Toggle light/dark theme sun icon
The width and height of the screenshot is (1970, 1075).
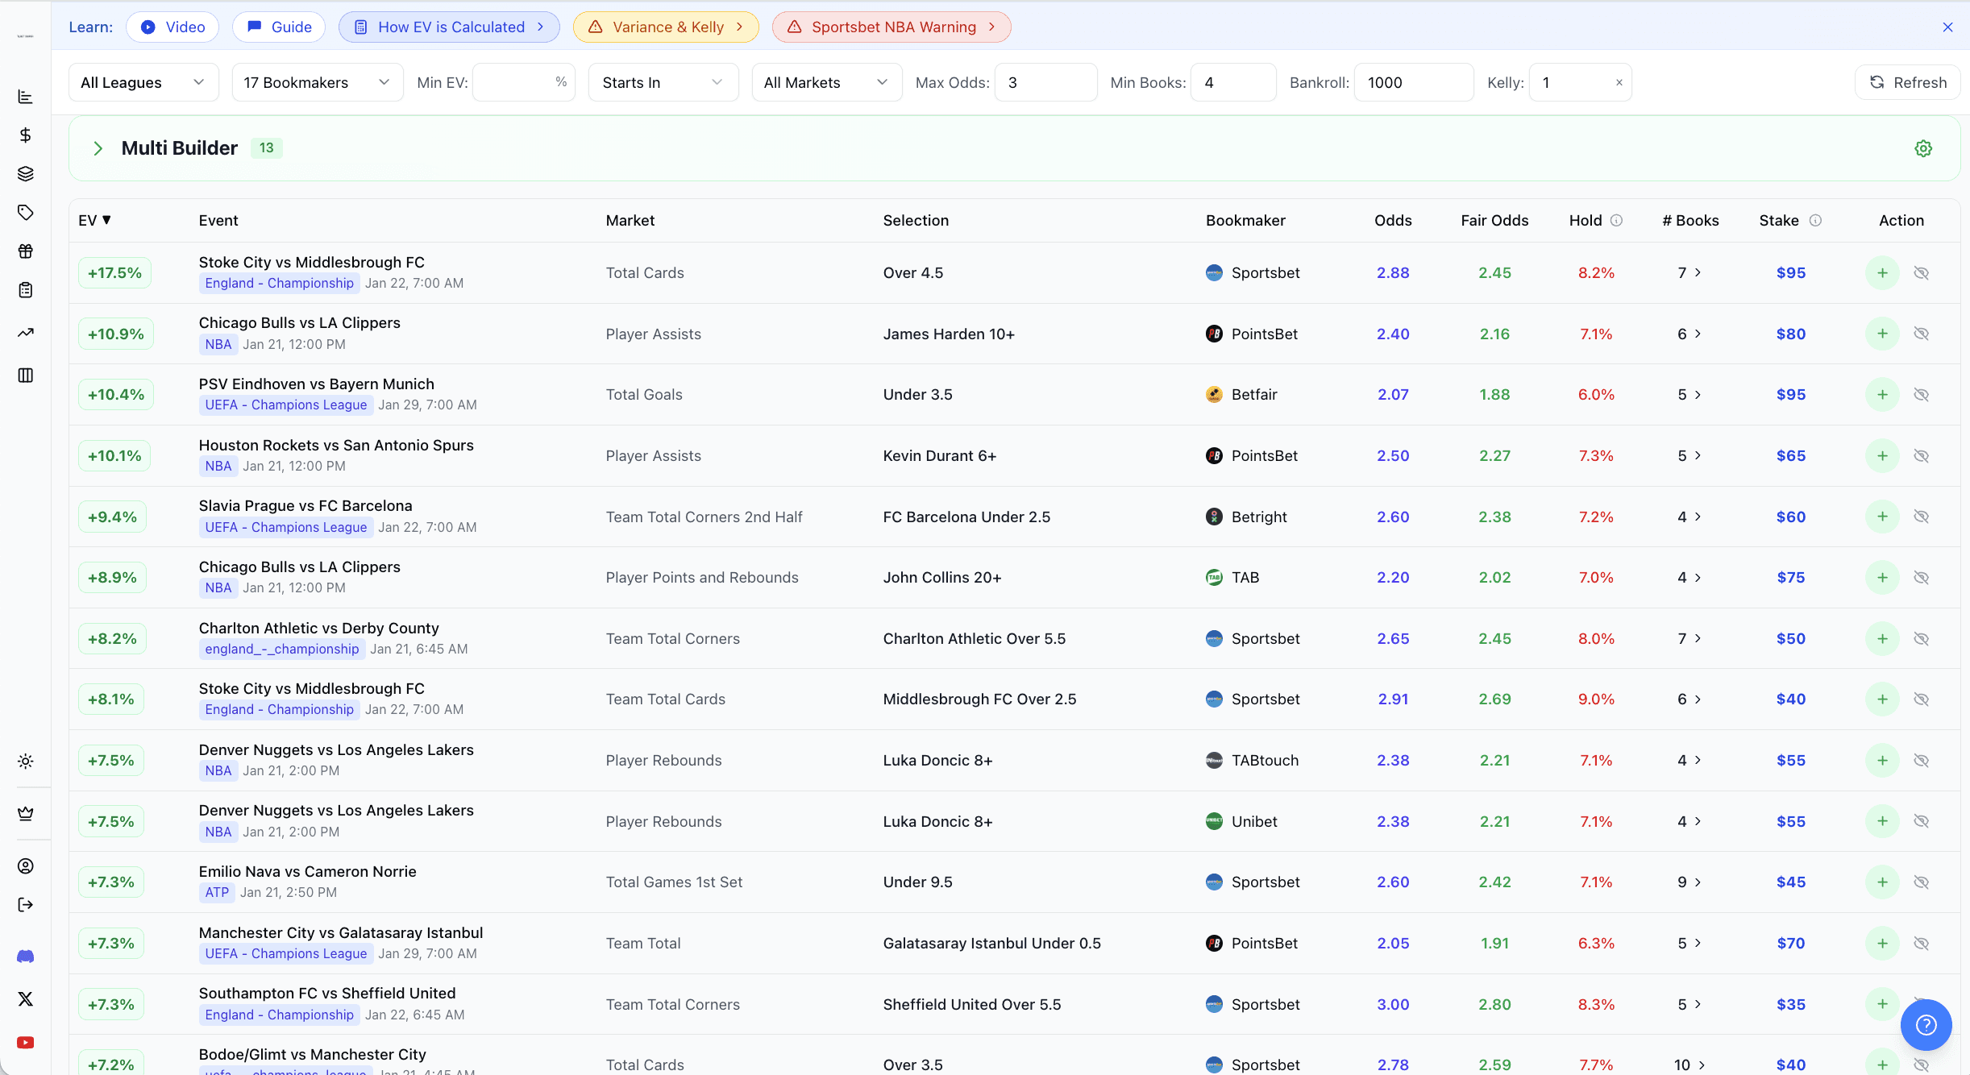(x=26, y=762)
